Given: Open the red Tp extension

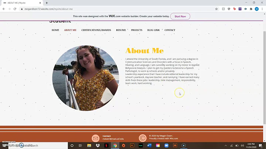Looking at the screenshot, I should click(235, 9).
